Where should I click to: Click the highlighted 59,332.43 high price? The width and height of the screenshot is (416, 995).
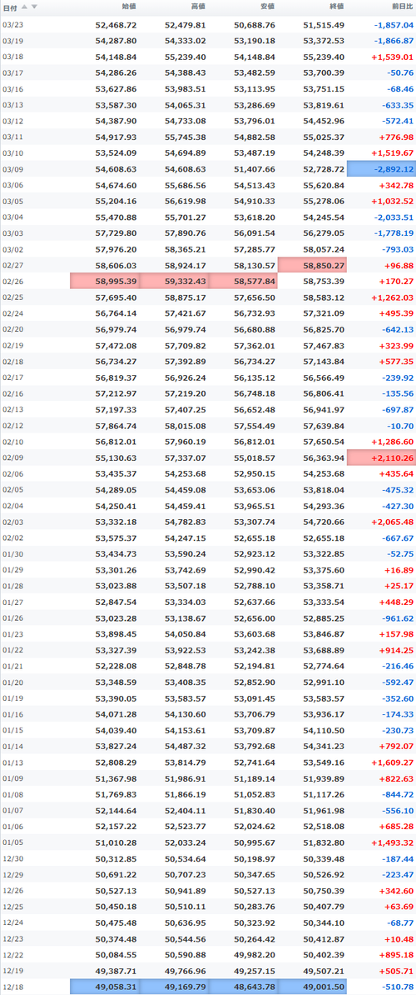174,281
